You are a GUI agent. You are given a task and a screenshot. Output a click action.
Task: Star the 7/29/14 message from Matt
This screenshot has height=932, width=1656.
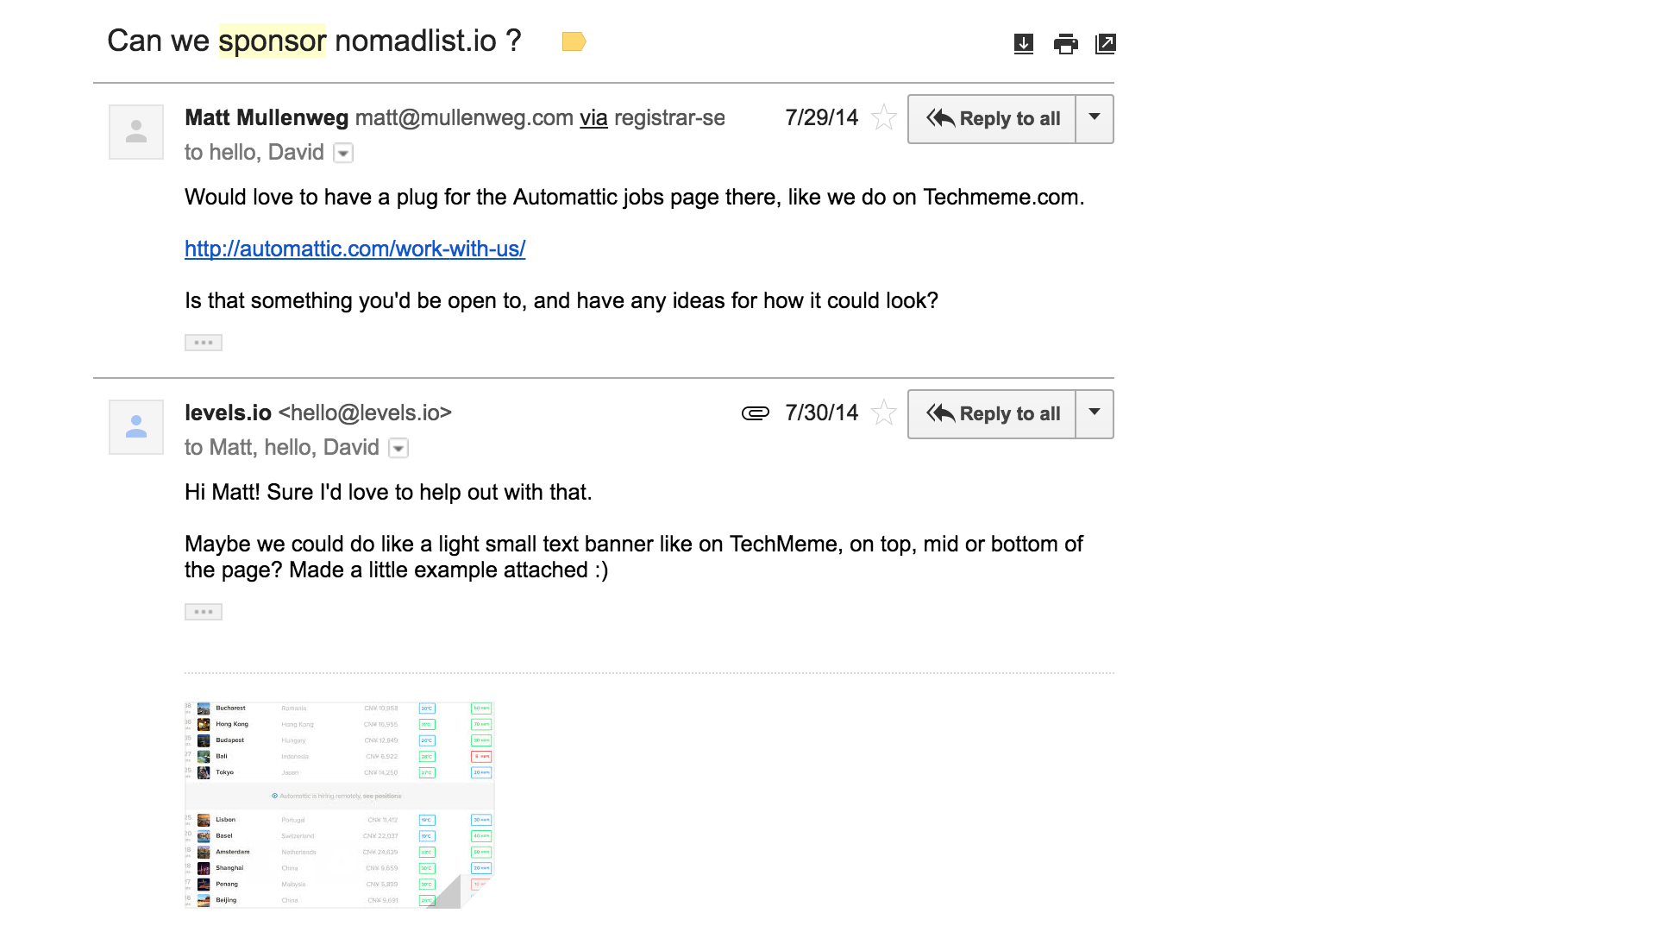coord(884,117)
